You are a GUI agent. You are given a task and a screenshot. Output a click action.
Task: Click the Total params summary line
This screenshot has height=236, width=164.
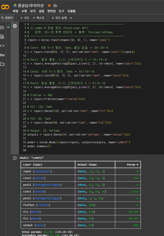point(47,232)
